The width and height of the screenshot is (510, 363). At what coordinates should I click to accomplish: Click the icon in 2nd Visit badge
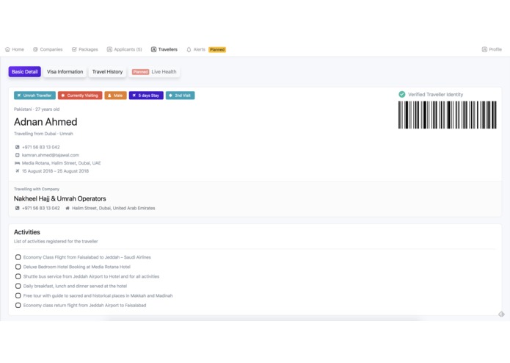tap(170, 96)
